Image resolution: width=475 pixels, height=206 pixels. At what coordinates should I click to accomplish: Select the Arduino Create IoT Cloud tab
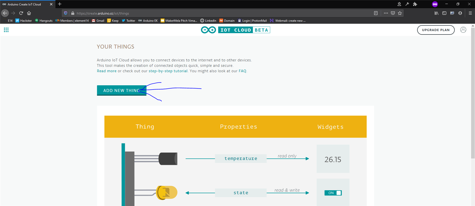(x=27, y=4)
